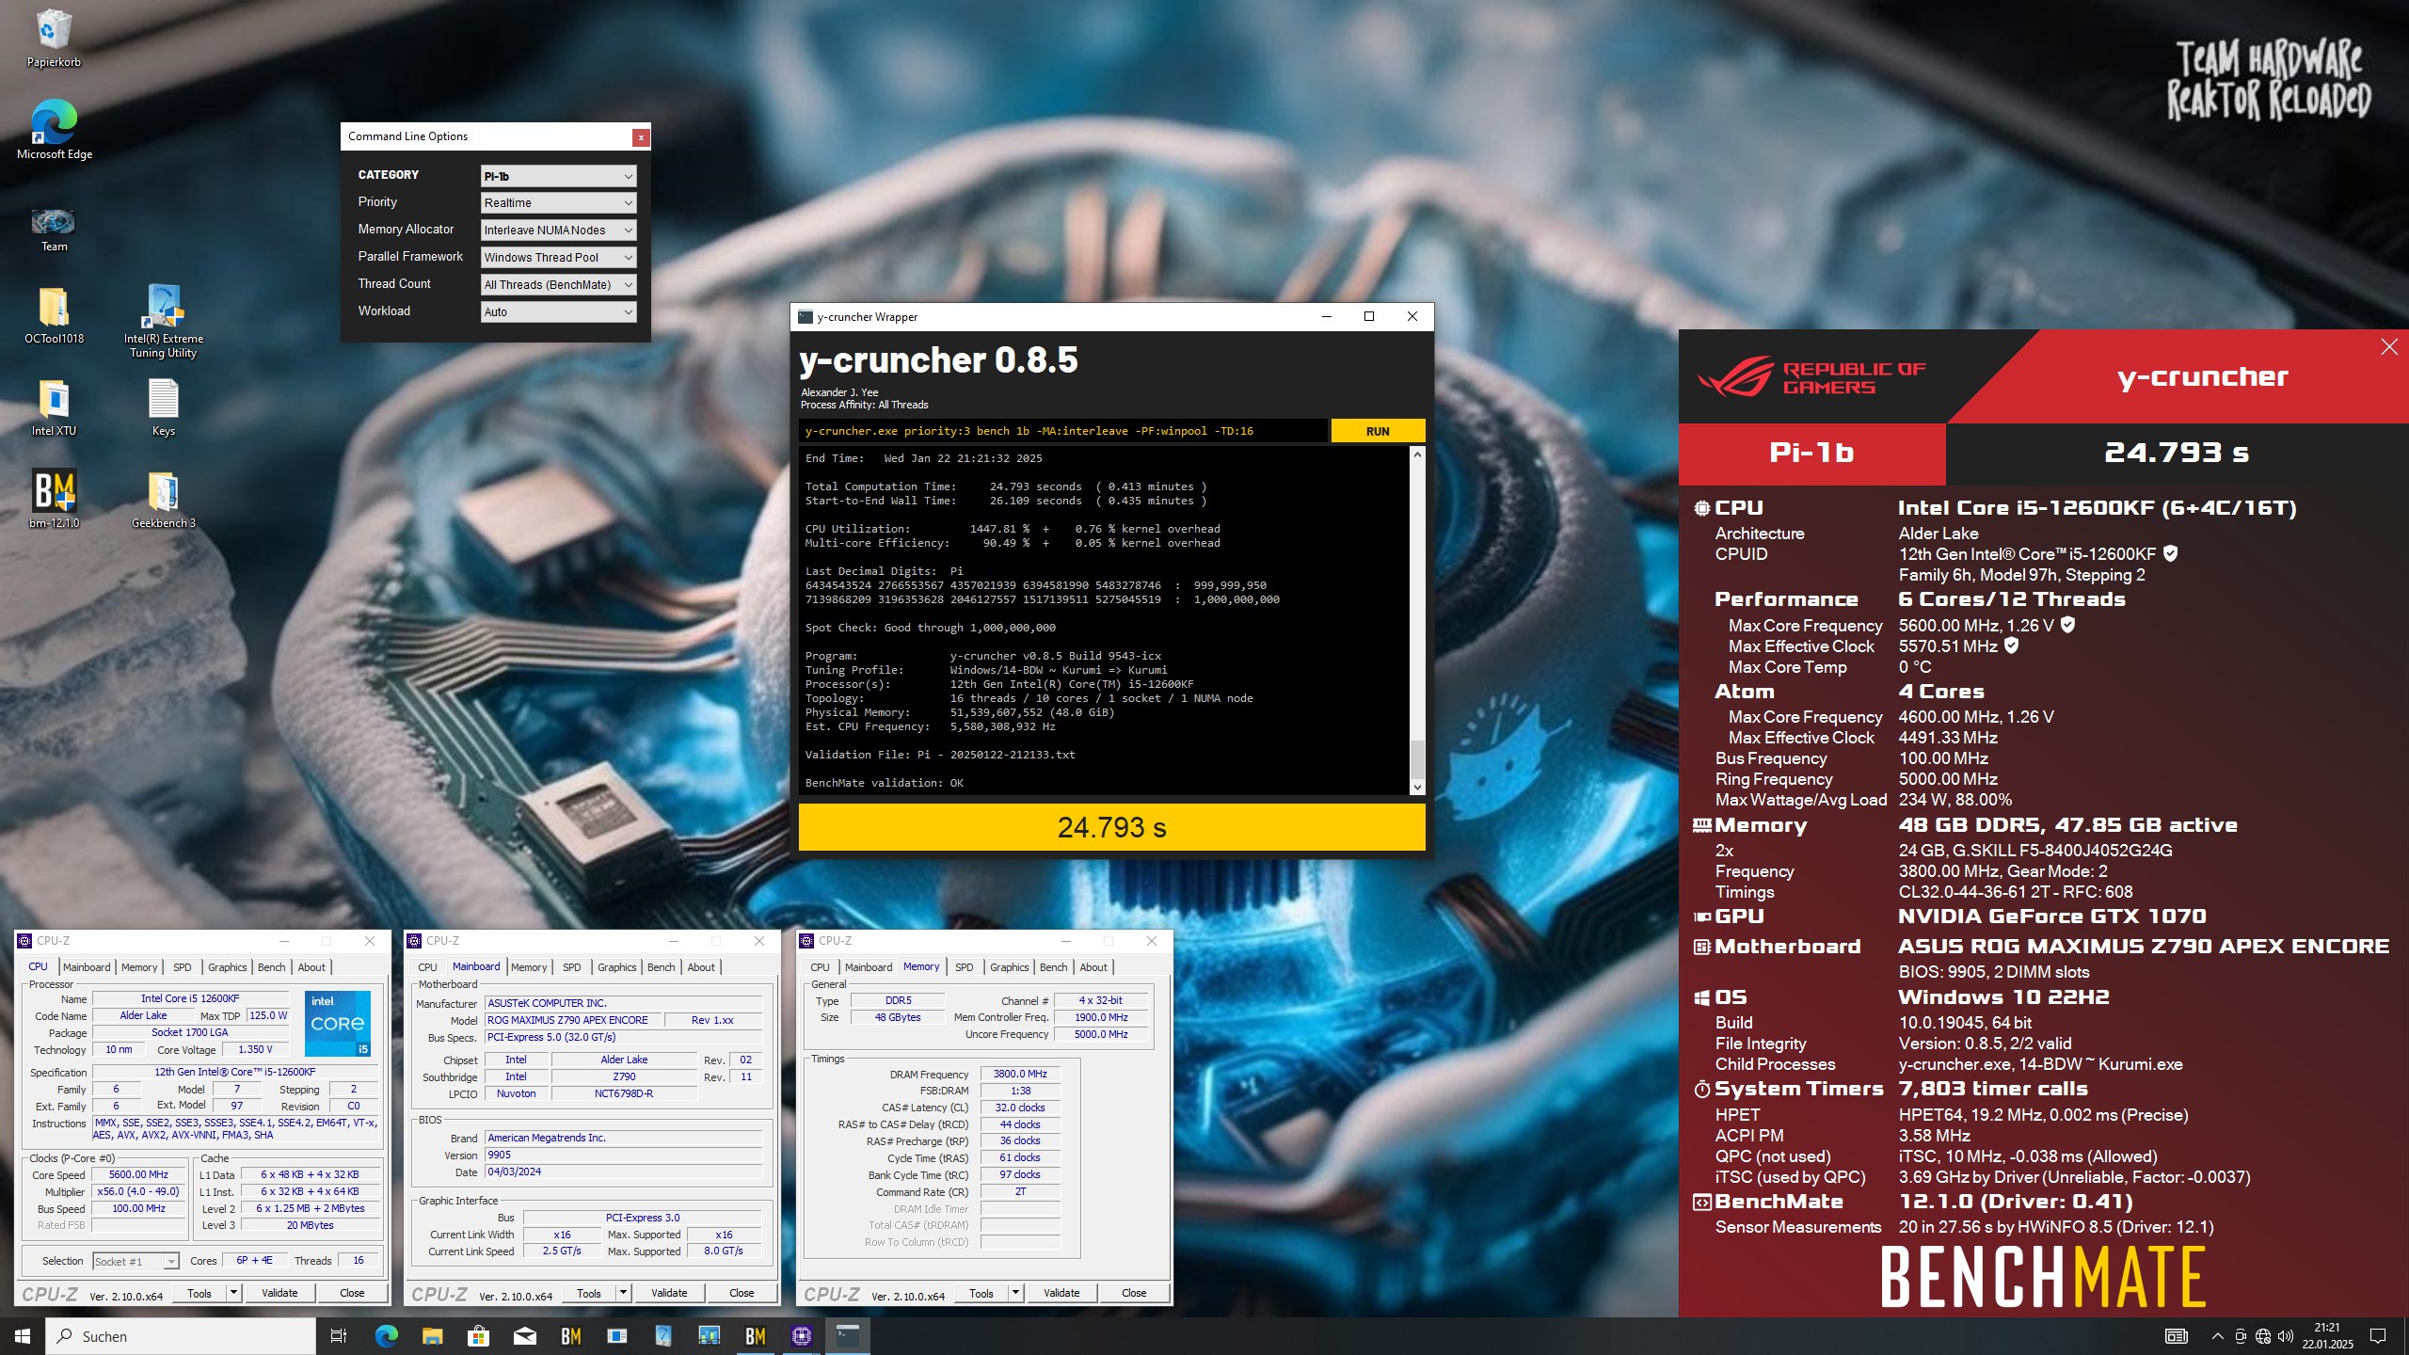Image resolution: width=2409 pixels, height=1355 pixels.
Task: Click the '5600.00 MHz' Core Speed value
Action: [138, 1175]
